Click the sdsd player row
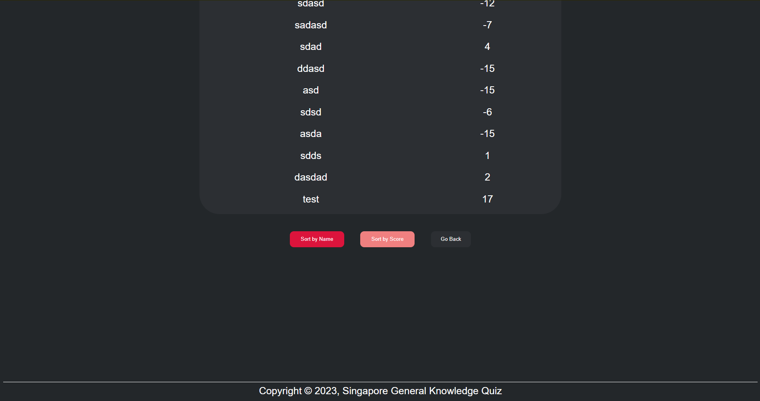This screenshot has width=760, height=401. (311, 112)
